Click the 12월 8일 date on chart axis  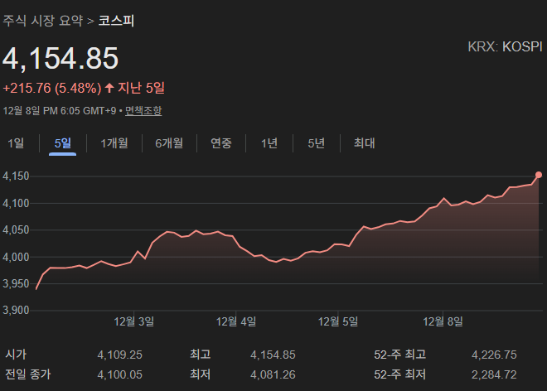(443, 321)
